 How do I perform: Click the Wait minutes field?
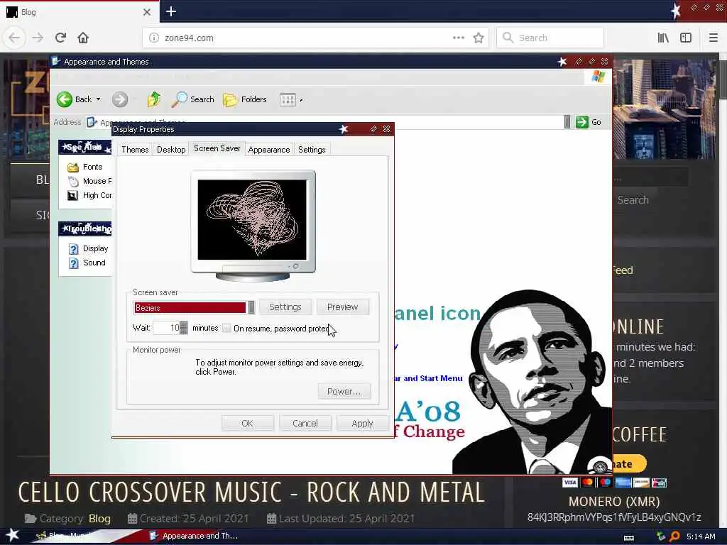(x=166, y=328)
